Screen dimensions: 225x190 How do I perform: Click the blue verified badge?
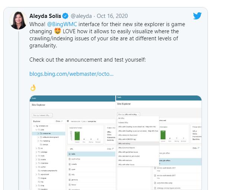pyautogui.click(x=65, y=16)
